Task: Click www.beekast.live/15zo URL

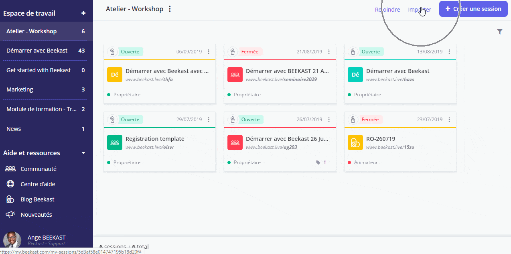Action: coord(390,147)
